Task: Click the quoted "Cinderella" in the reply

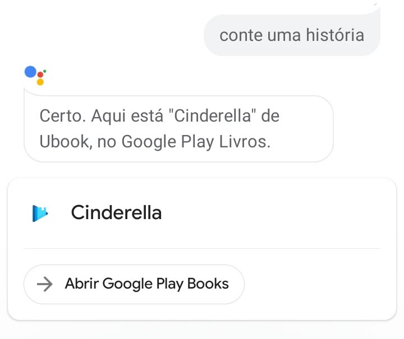Action: click(212, 116)
